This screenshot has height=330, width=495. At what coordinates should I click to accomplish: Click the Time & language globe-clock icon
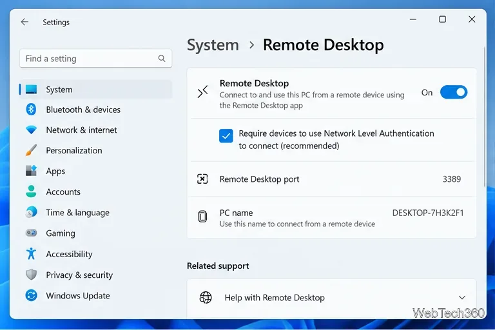click(31, 212)
